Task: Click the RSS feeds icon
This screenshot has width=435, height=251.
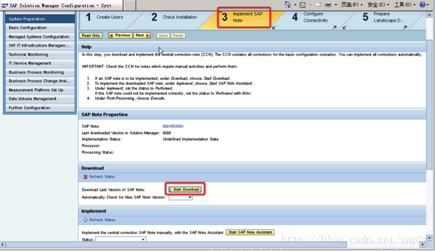Action: (303, 5)
